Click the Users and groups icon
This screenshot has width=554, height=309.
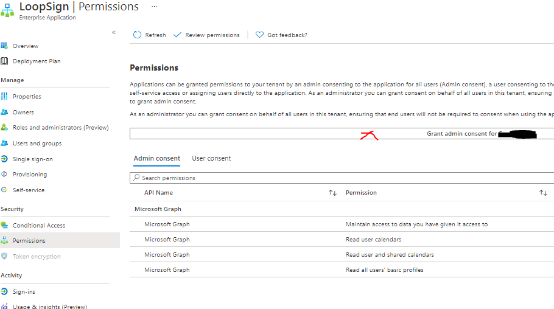4,143
